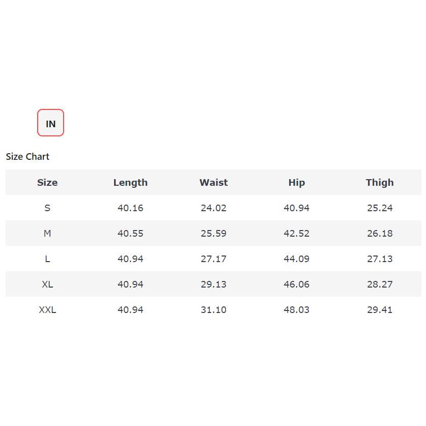Select hip value 44.09 in L row
Screen dimensions: 426x426
[296, 259]
